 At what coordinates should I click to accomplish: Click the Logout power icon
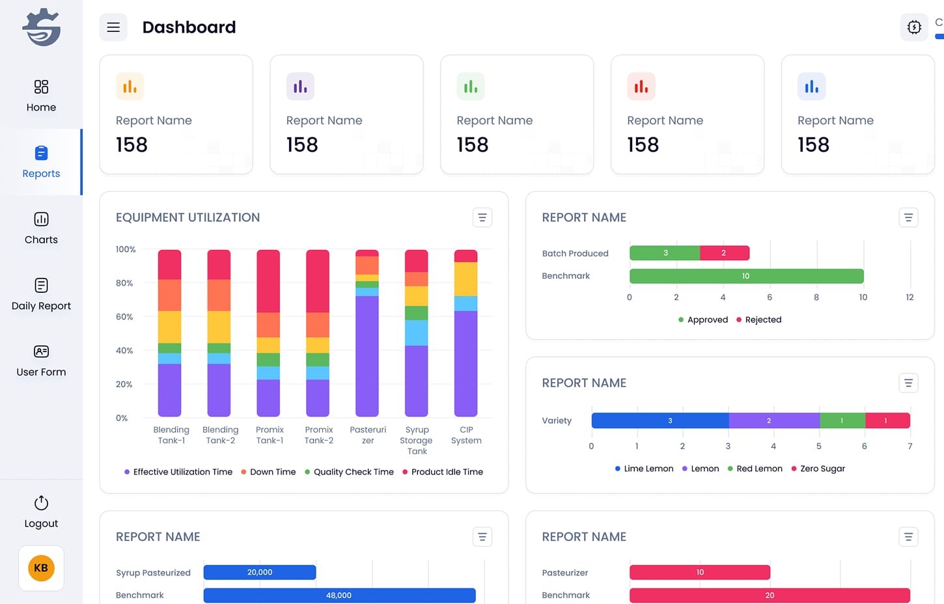click(x=41, y=502)
